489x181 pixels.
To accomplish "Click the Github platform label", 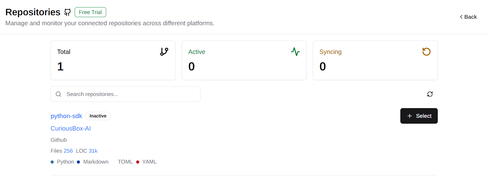I will [59, 140].
